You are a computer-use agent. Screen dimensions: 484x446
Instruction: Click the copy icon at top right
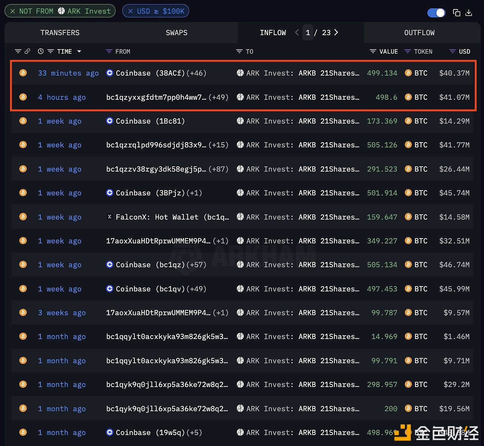click(x=456, y=13)
